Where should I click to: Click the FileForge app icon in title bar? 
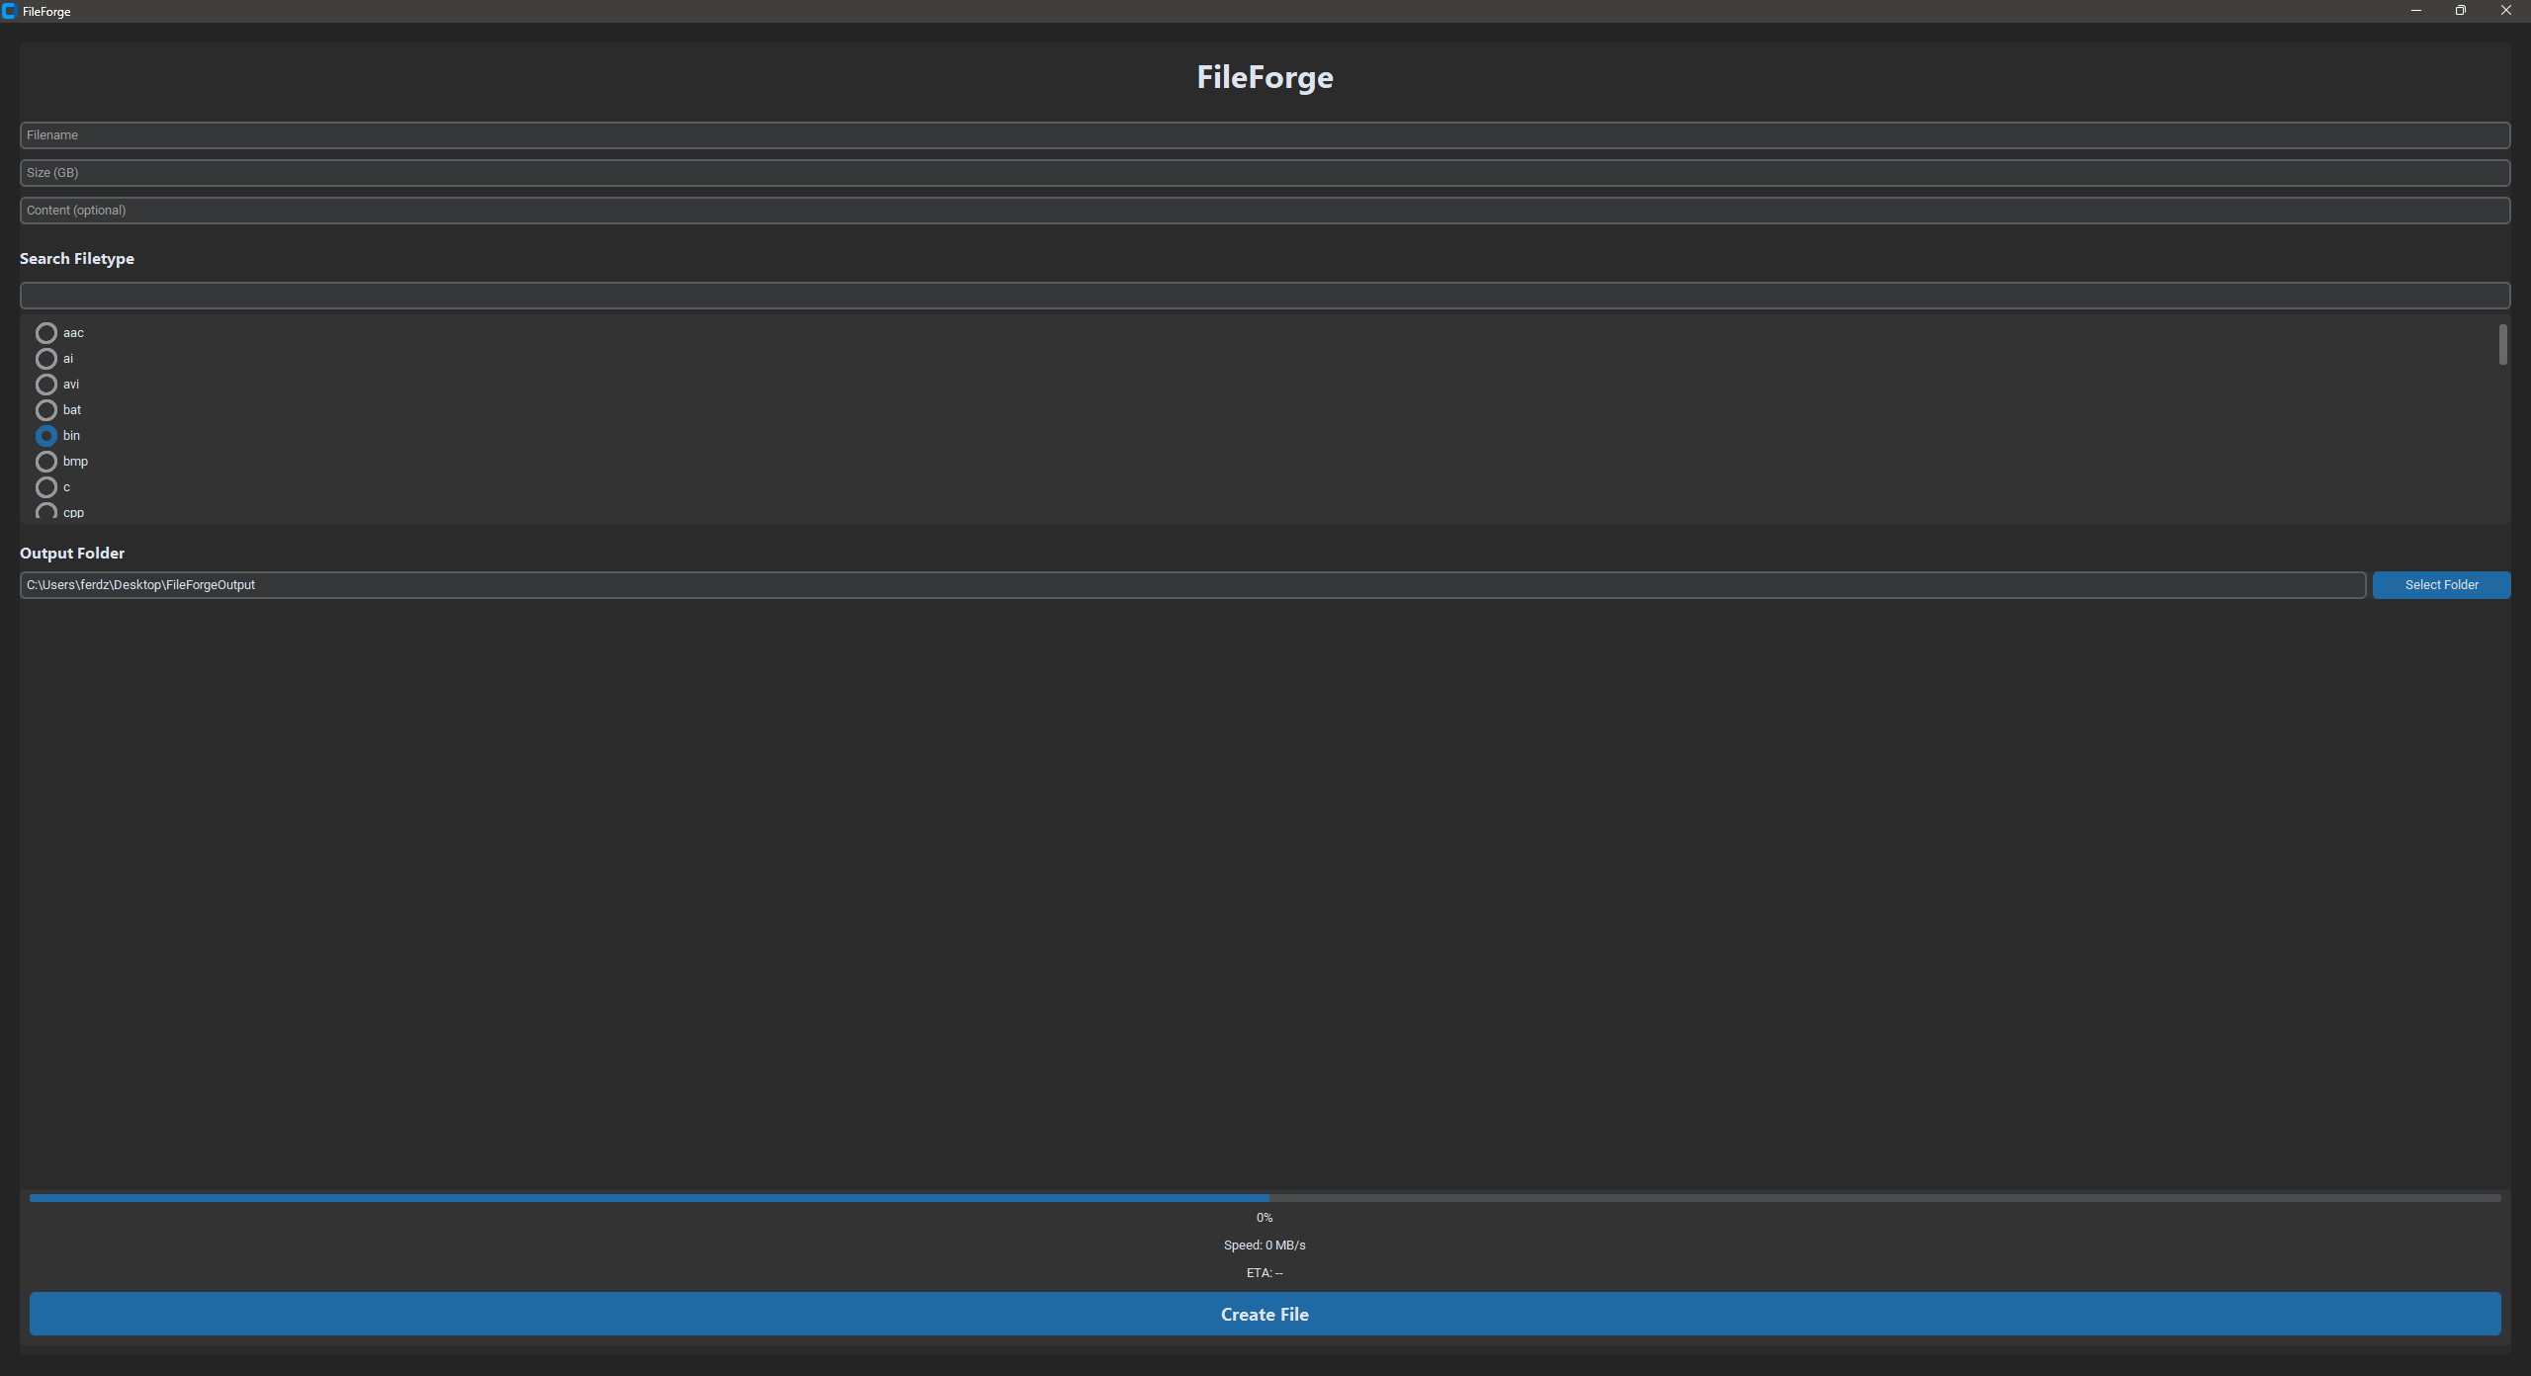(x=10, y=11)
